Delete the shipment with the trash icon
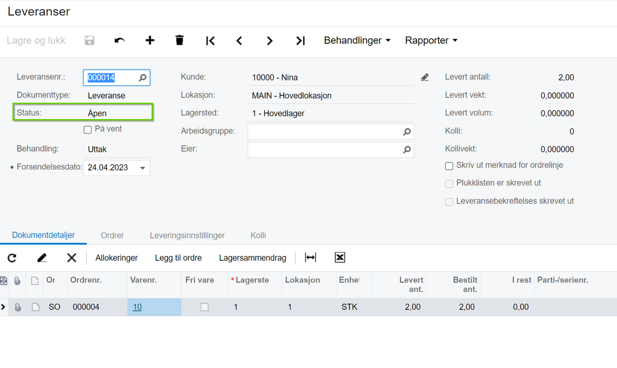The height and width of the screenshot is (368, 617). [180, 40]
